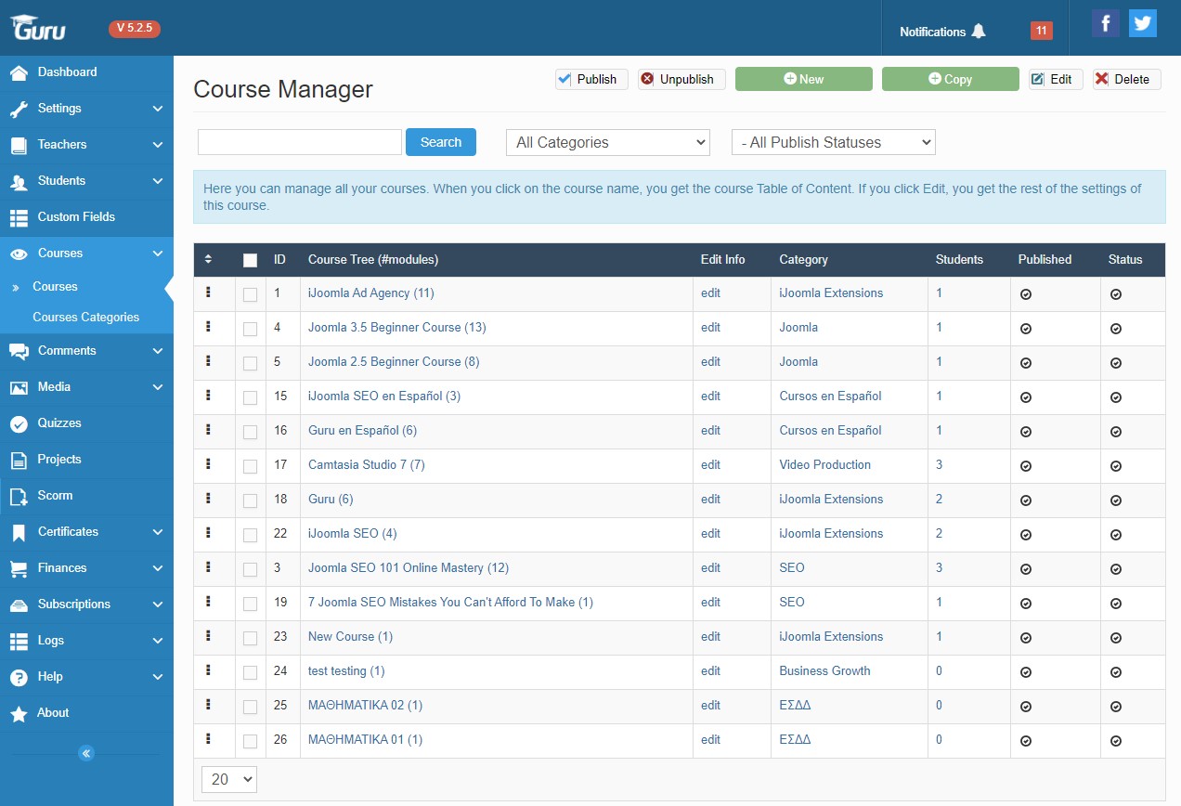Image resolution: width=1181 pixels, height=806 pixels.
Task: Click the Search button
Action: click(441, 142)
